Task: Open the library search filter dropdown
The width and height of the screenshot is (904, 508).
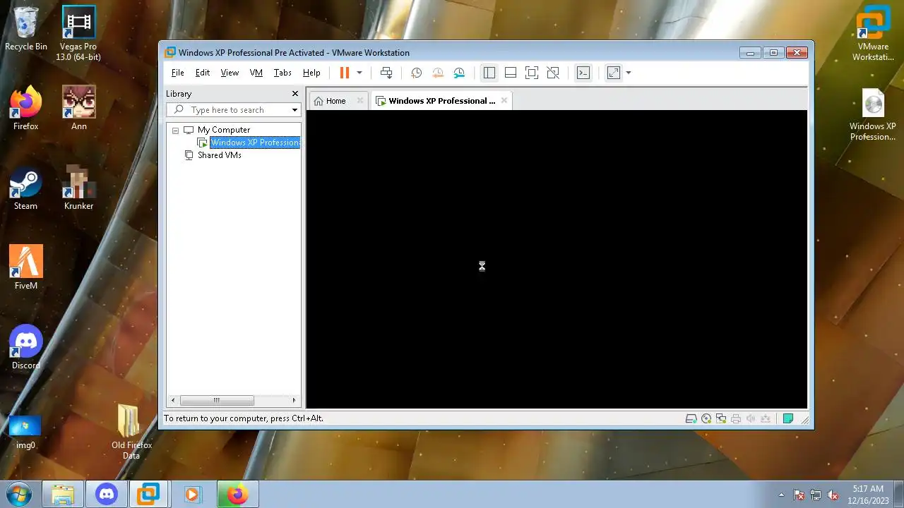Action: point(295,110)
